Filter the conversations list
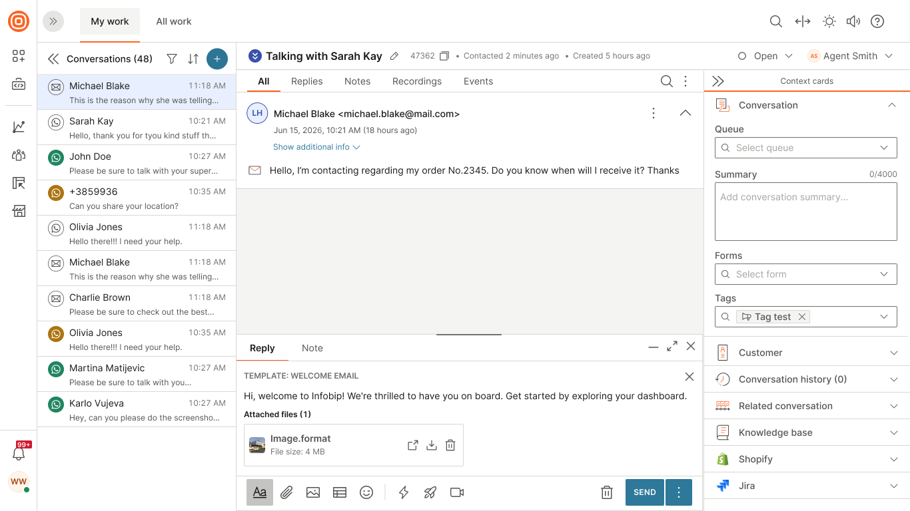 point(172,59)
